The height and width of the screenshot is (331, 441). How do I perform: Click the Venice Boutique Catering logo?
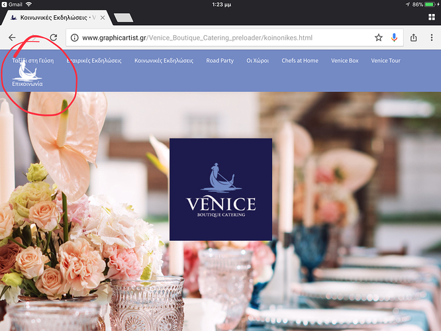click(220, 189)
